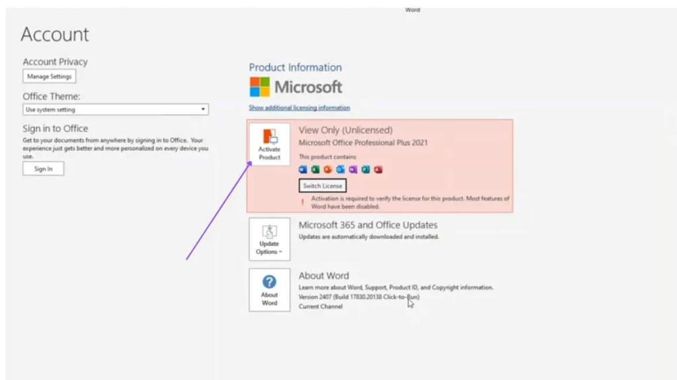Select the View Only (Unlicensed) heading text
Image resolution: width=677 pixels, height=380 pixels.
[x=345, y=130]
